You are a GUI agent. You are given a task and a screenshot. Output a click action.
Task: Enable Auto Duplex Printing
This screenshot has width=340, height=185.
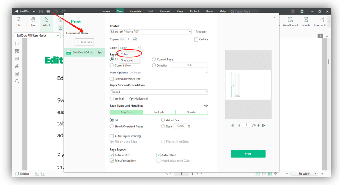click(x=112, y=136)
